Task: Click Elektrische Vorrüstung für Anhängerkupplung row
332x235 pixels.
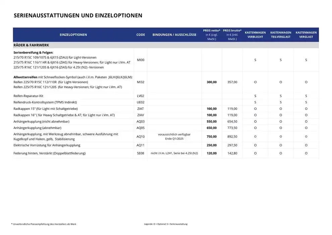Action: pyautogui.click(x=47, y=145)
